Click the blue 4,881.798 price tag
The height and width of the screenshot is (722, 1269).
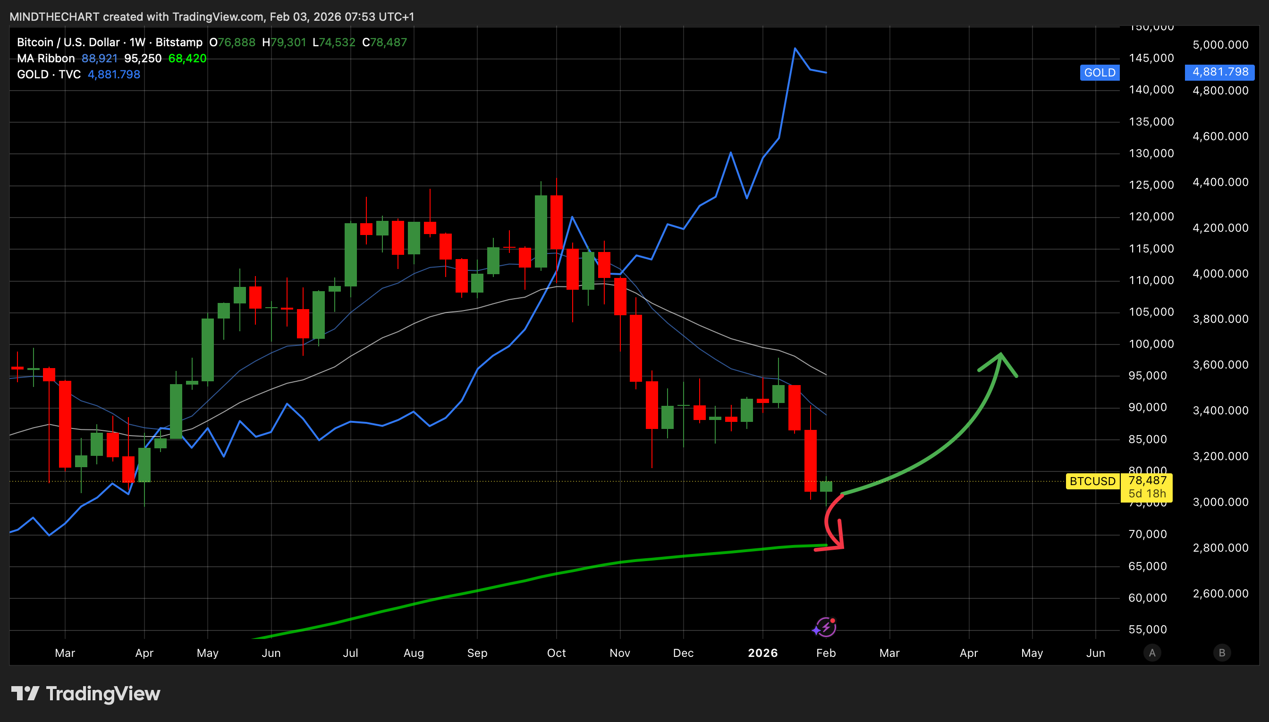[x=1219, y=72]
